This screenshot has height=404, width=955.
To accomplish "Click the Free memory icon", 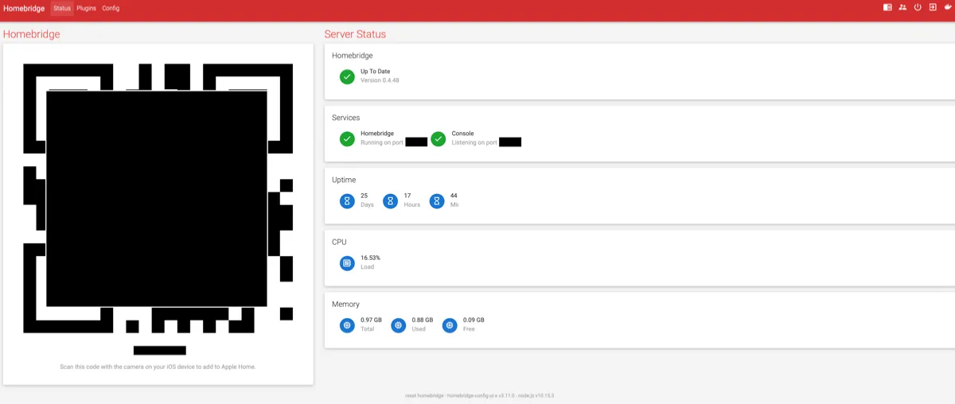I will point(450,325).
